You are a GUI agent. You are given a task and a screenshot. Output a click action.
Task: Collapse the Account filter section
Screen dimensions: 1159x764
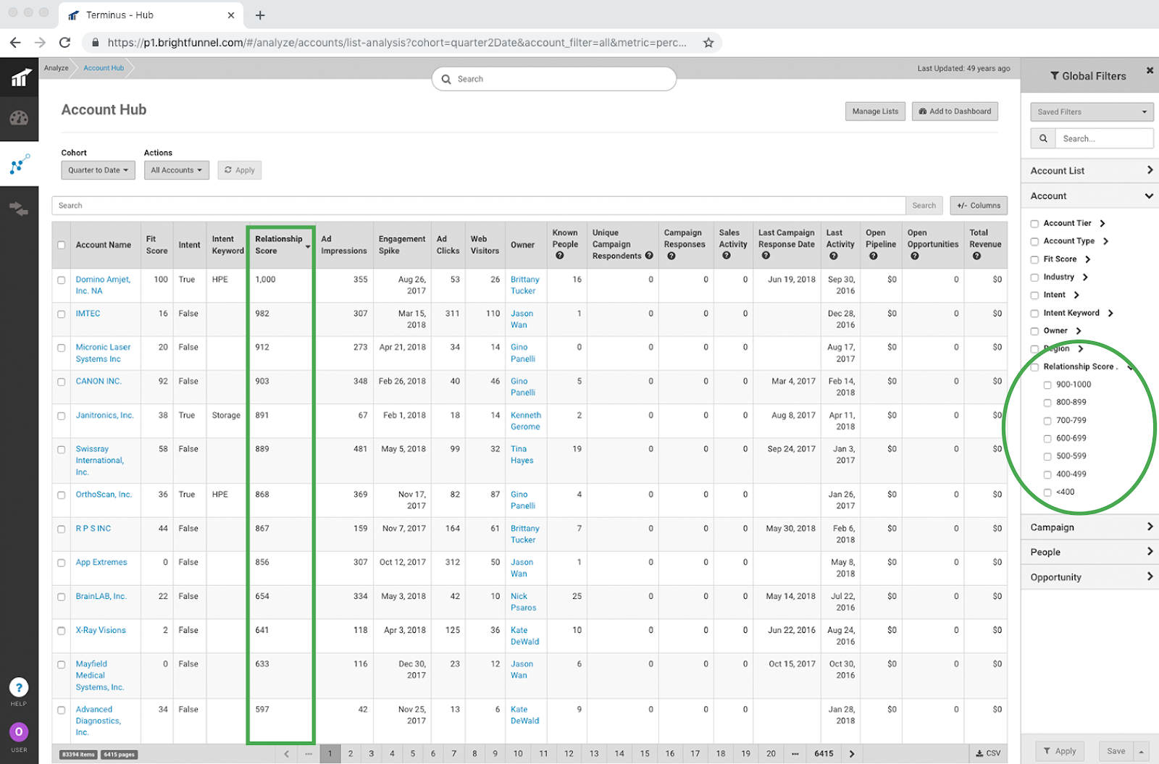(x=1090, y=196)
